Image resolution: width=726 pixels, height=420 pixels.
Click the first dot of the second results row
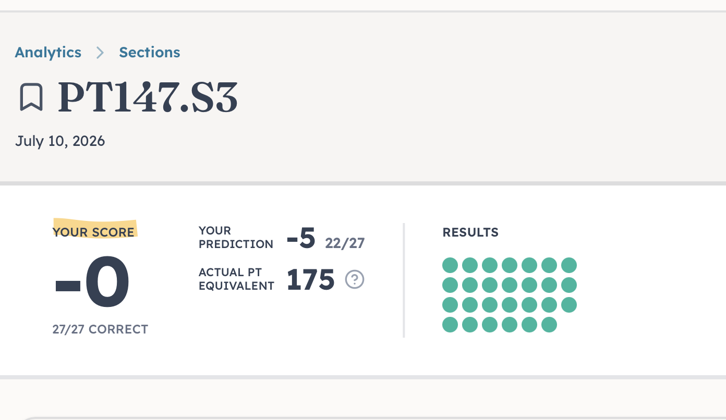tap(450, 285)
